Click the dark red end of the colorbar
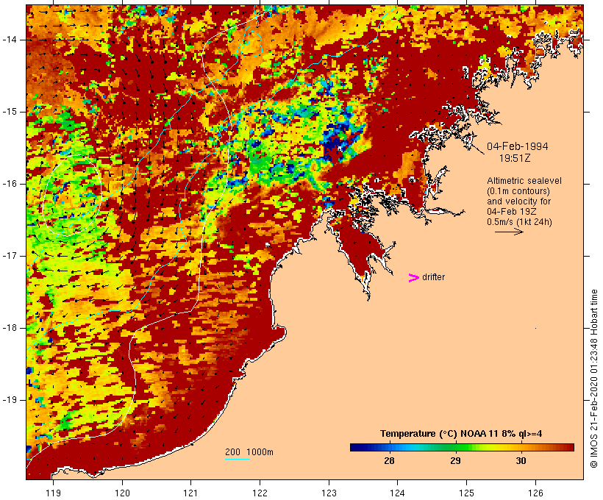This screenshot has height=500, width=603. (x=569, y=447)
